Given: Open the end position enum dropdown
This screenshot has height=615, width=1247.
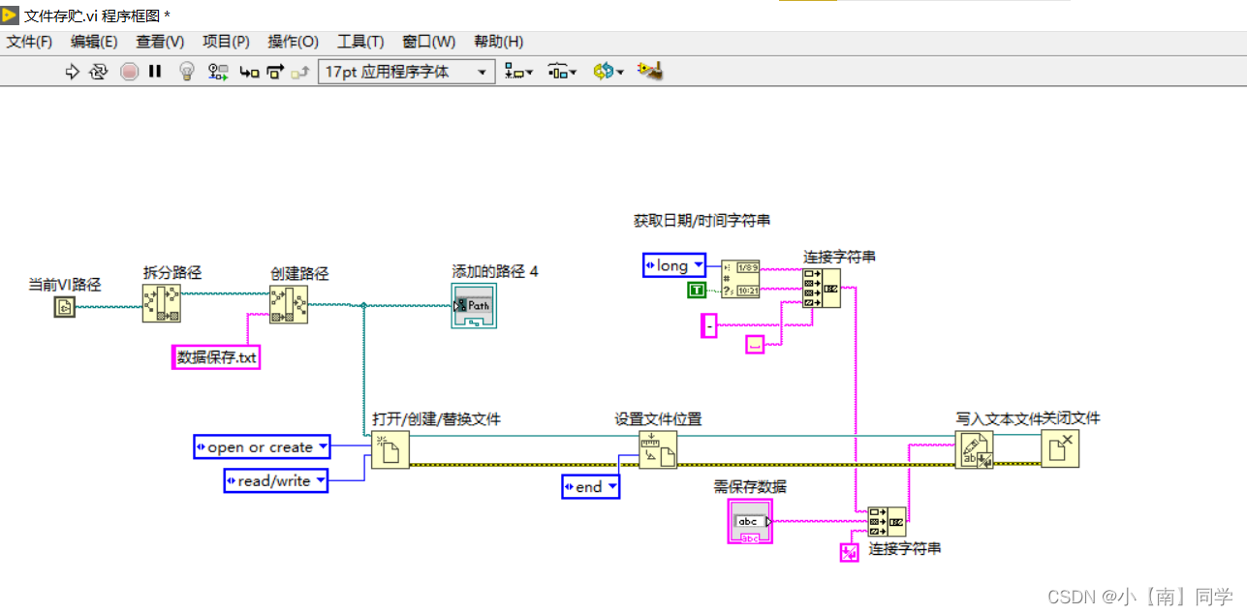Looking at the screenshot, I should (610, 487).
